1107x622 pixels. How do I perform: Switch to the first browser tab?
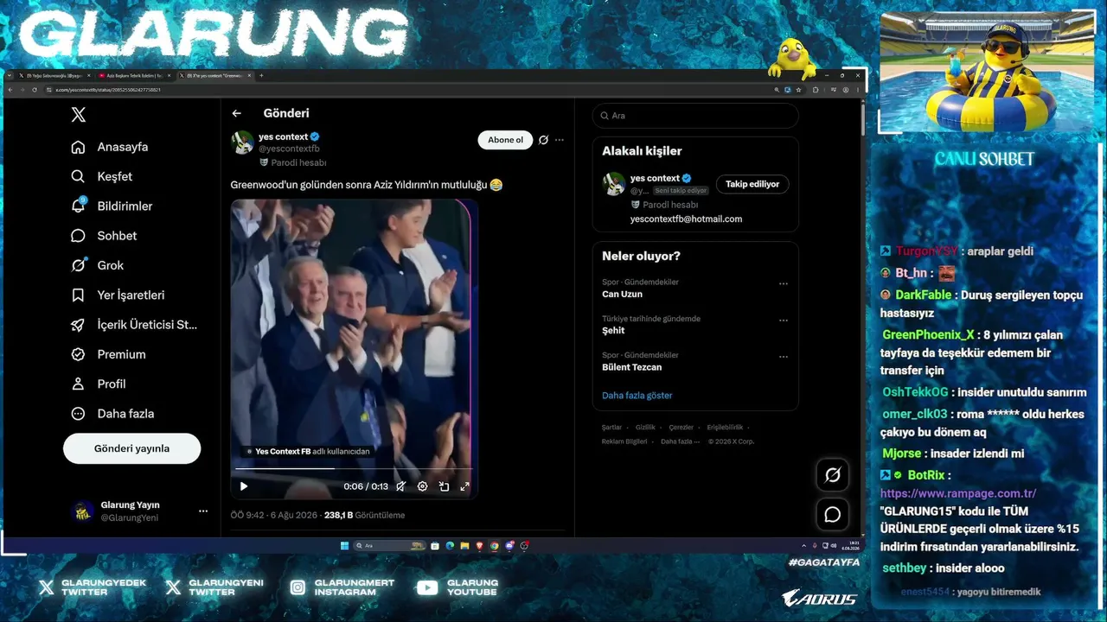(x=54, y=75)
